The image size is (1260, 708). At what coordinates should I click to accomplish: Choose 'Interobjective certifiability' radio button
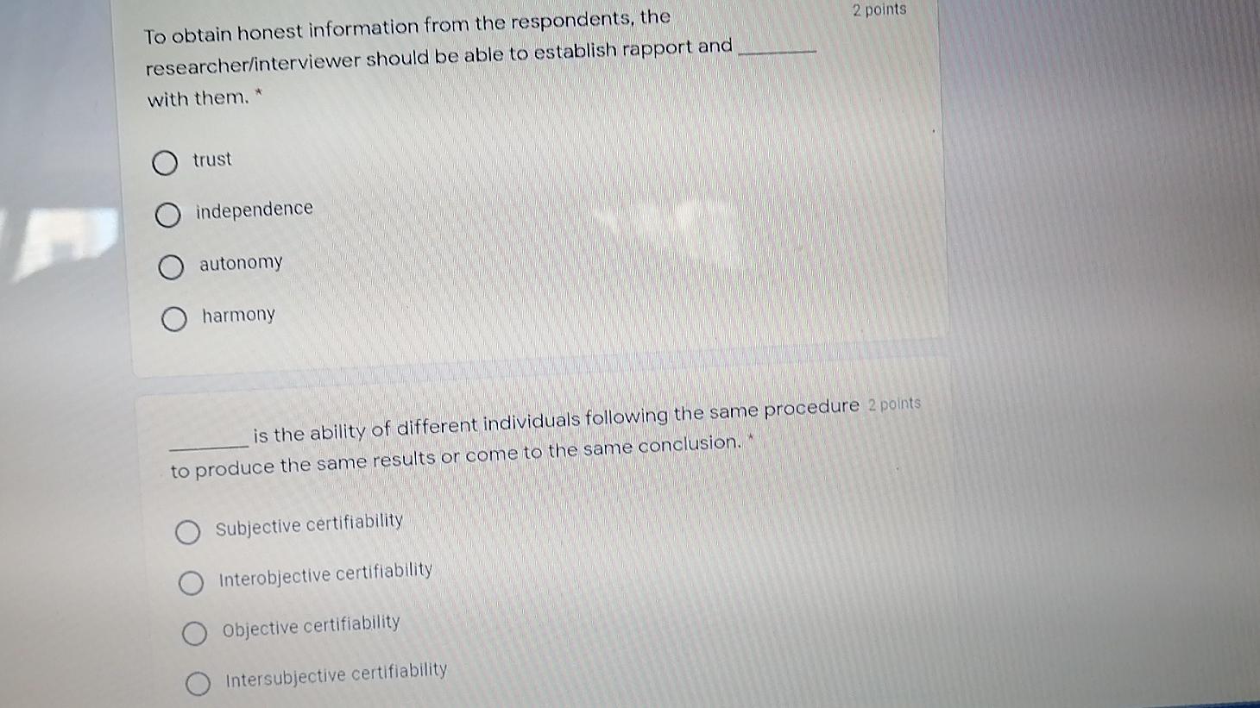pos(191,584)
